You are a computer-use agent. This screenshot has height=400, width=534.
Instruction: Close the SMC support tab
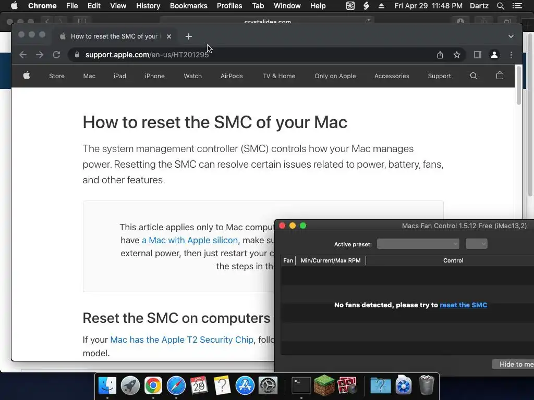[169, 36]
